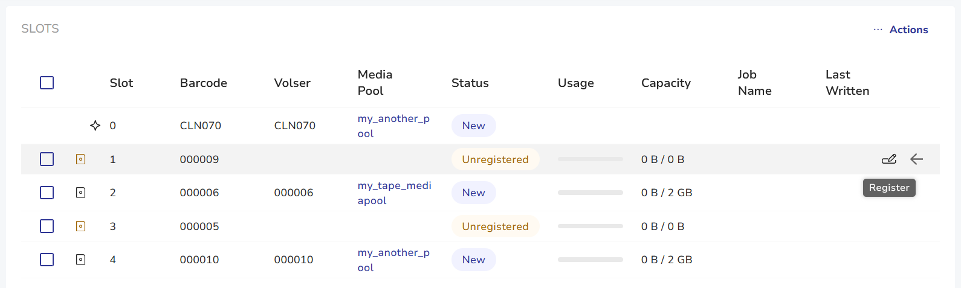Click the tape icon in slot 2
This screenshot has height=288, width=961.
pos(80,193)
